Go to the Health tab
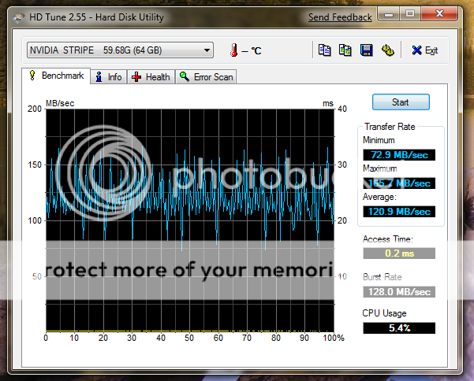This screenshot has width=474, height=381. coord(151,76)
